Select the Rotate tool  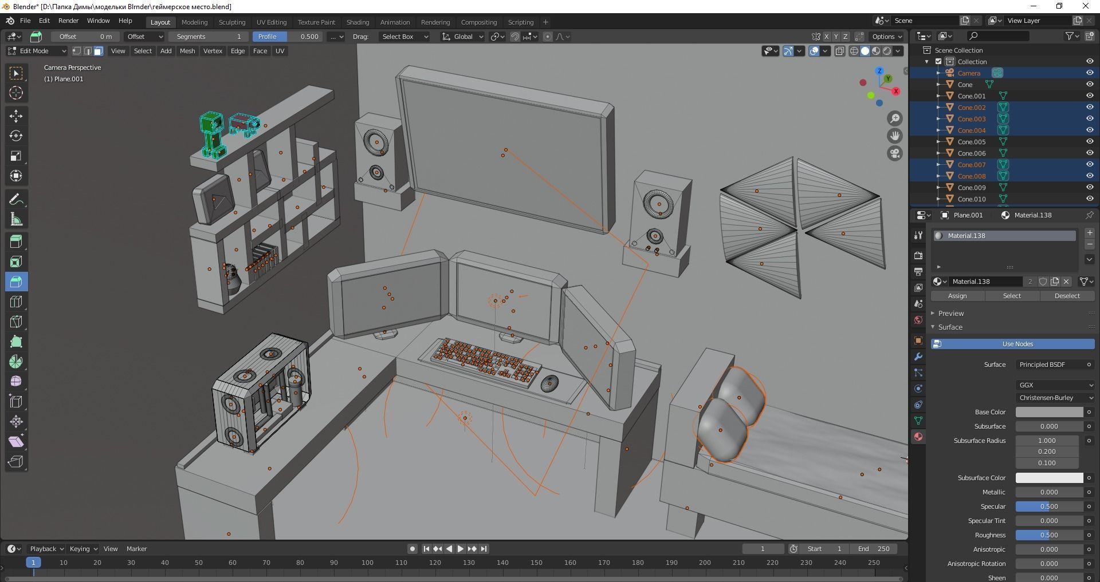click(x=16, y=136)
